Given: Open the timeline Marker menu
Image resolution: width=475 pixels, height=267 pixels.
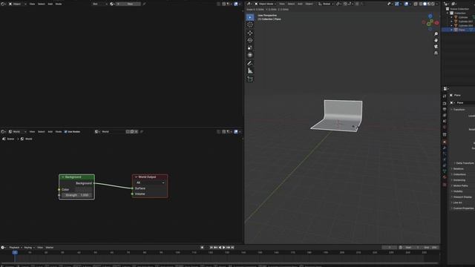Looking at the screenshot, I should tap(50, 247).
